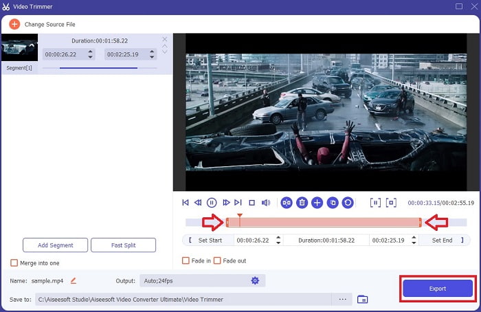
Task: Step back one frame with rewind icon
Action: (198, 203)
